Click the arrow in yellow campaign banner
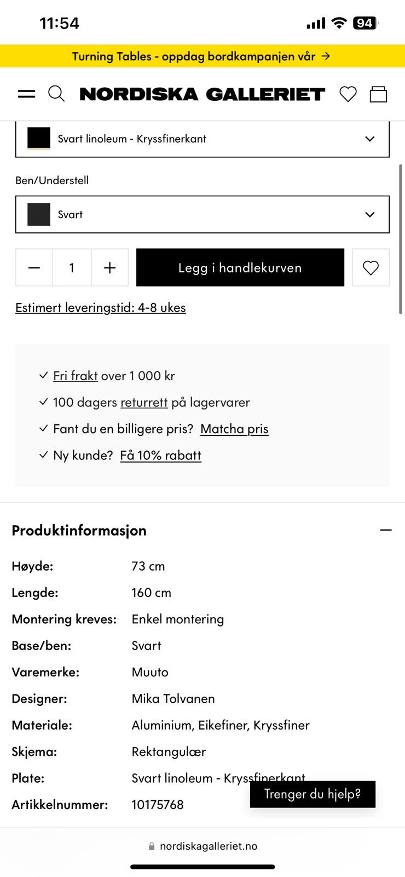This screenshot has height=877, width=405. (x=326, y=56)
